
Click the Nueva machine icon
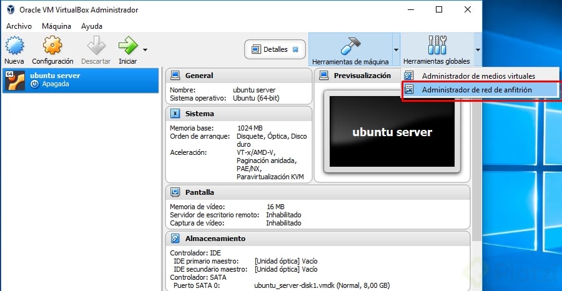[x=14, y=46]
